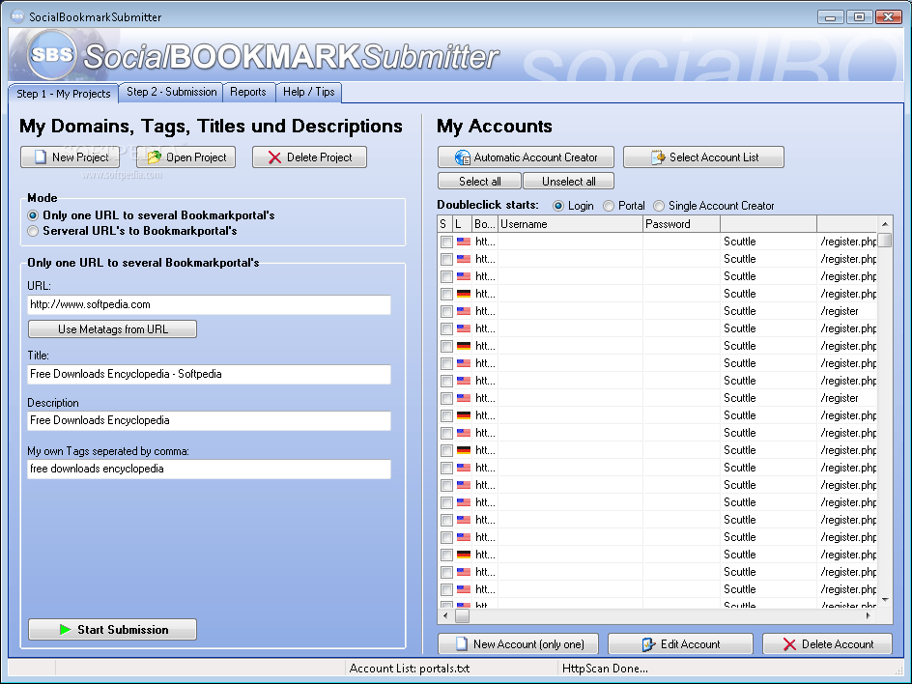Click accounts list scroll down arrow
Image resolution: width=912 pixels, height=684 pixels.
click(x=885, y=600)
